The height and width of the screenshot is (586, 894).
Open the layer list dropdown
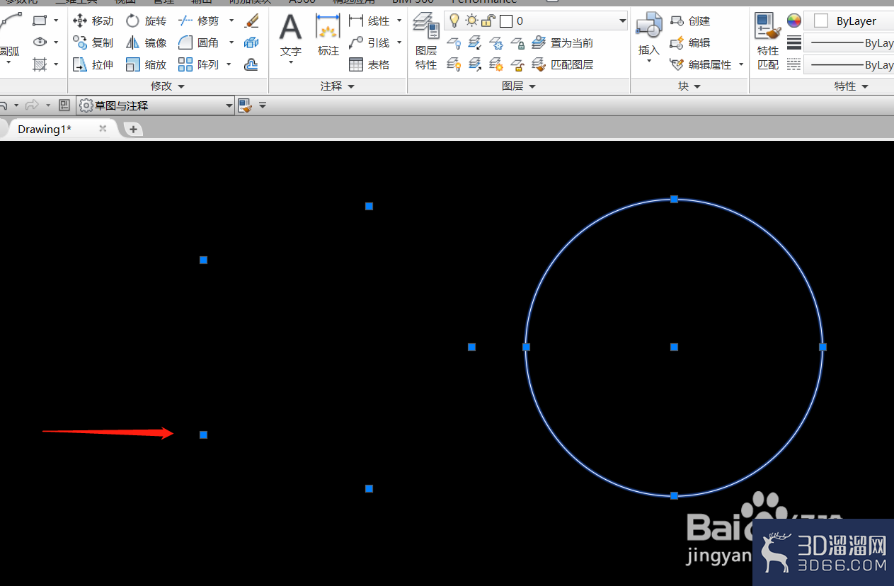(x=622, y=21)
